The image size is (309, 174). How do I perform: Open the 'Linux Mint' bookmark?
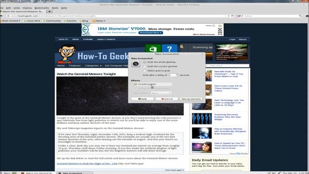32,21
